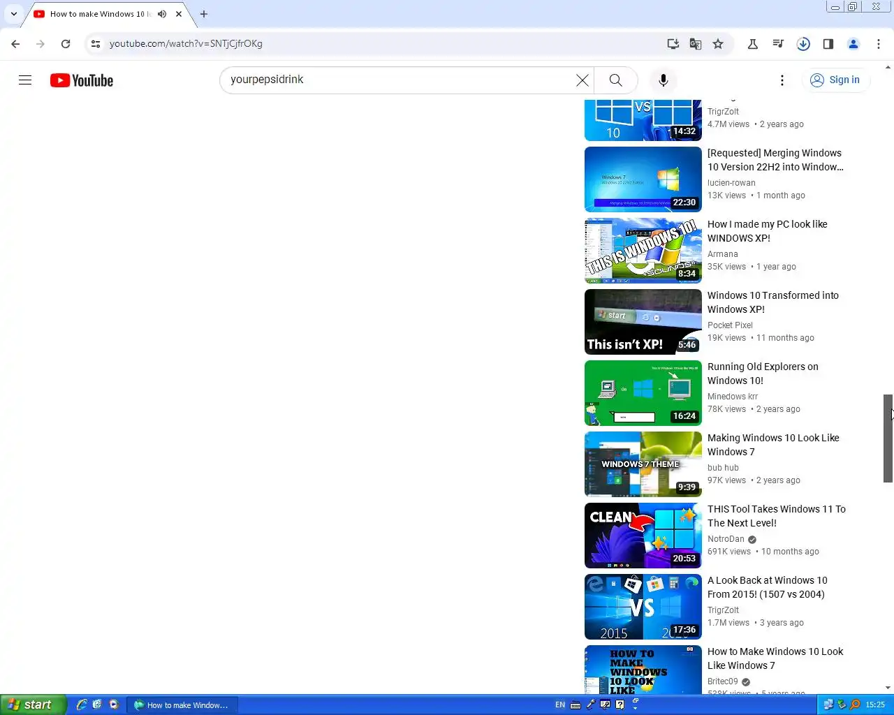Open the This isn't XP! thumbnail
Image resolution: width=894 pixels, height=715 pixels.
[x=643, y=322]
